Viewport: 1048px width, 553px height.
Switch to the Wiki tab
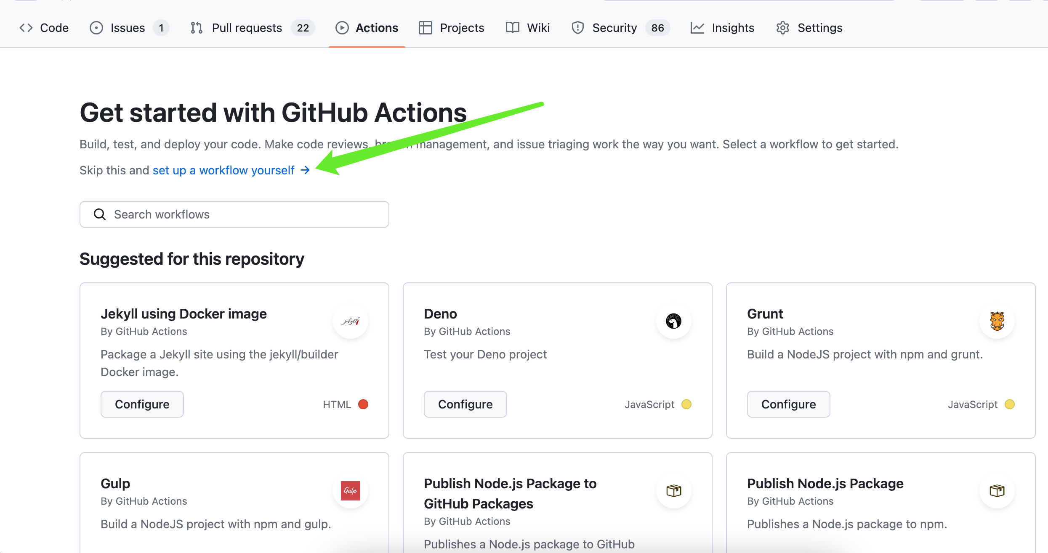528,28
